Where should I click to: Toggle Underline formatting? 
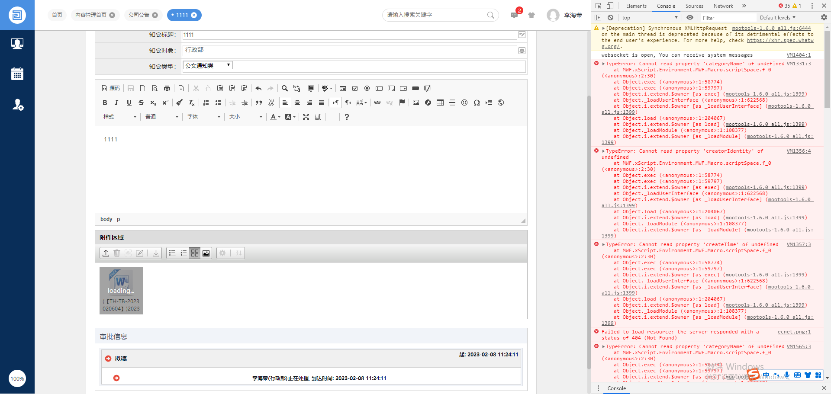129,103
